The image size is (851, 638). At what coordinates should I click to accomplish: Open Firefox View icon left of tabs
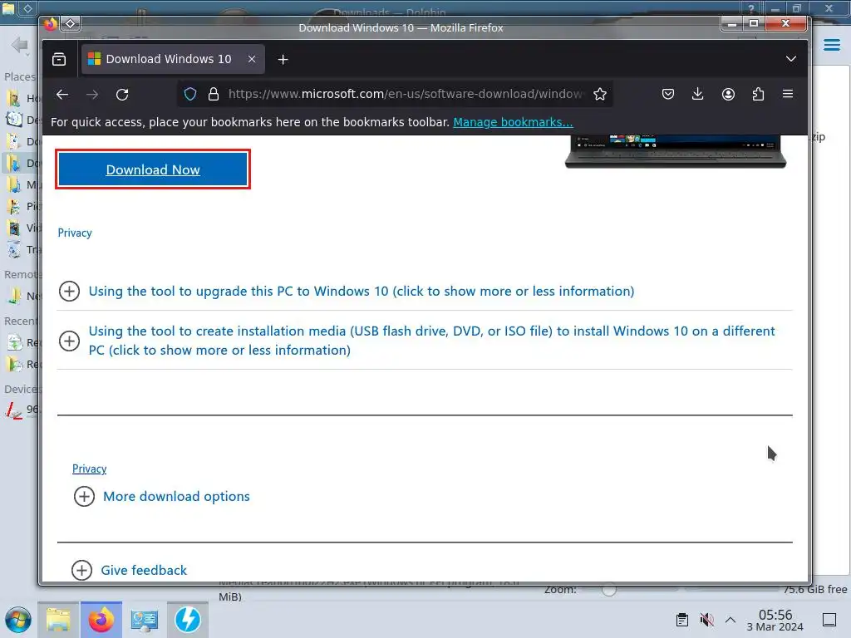[59, 59]
